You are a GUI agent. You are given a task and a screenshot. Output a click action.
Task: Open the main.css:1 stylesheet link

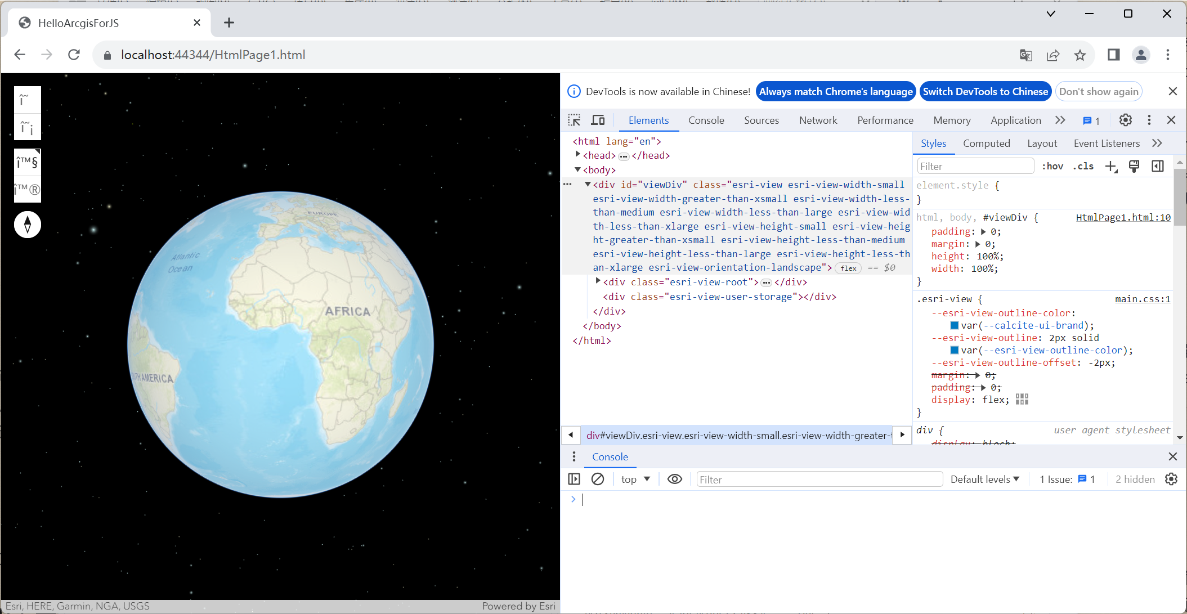click(x=1142, y=299)
